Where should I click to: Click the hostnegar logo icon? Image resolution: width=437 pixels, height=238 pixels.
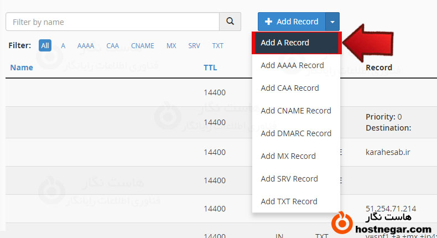click(x=342, y=224)
